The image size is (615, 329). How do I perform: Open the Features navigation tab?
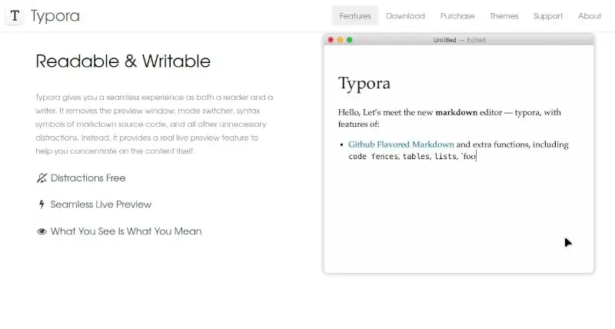[x=354, y=16]
